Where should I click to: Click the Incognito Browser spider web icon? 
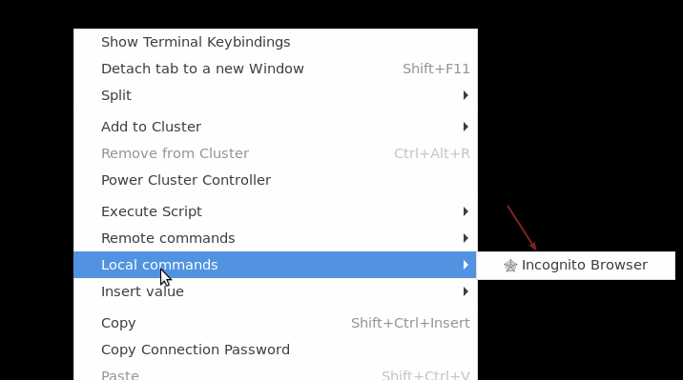point(510,265)
